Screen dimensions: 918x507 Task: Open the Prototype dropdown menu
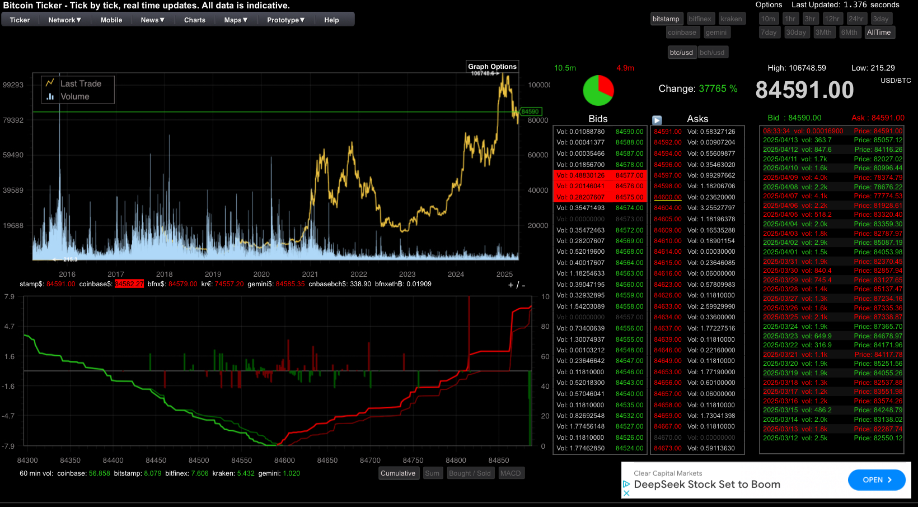(286, 20)
